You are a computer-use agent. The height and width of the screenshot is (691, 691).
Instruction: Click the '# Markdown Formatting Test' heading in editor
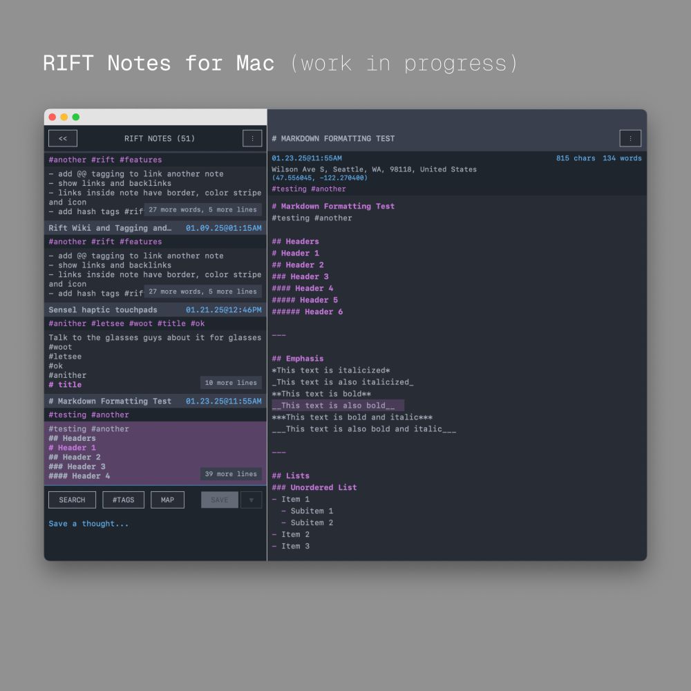click(333, 206)
